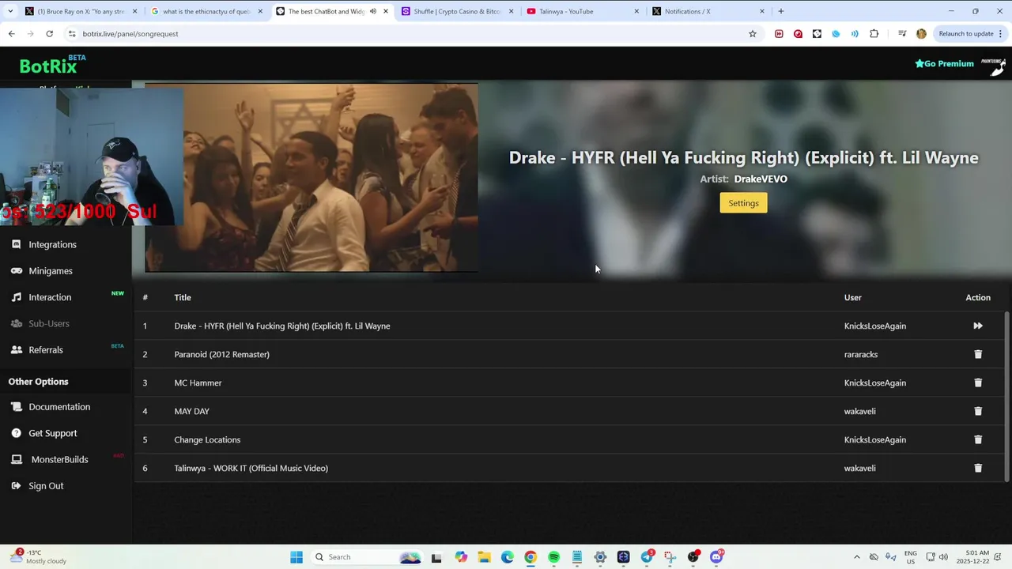
Task: Open File Explorer from the taskbar
Action: [x=484, y=557]
